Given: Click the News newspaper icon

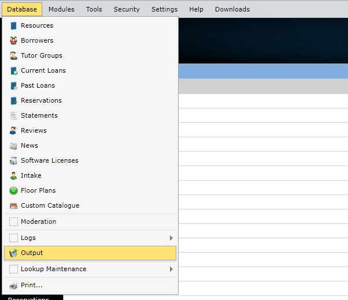Looking at the screenshot, I should click(x=13, y=146).
